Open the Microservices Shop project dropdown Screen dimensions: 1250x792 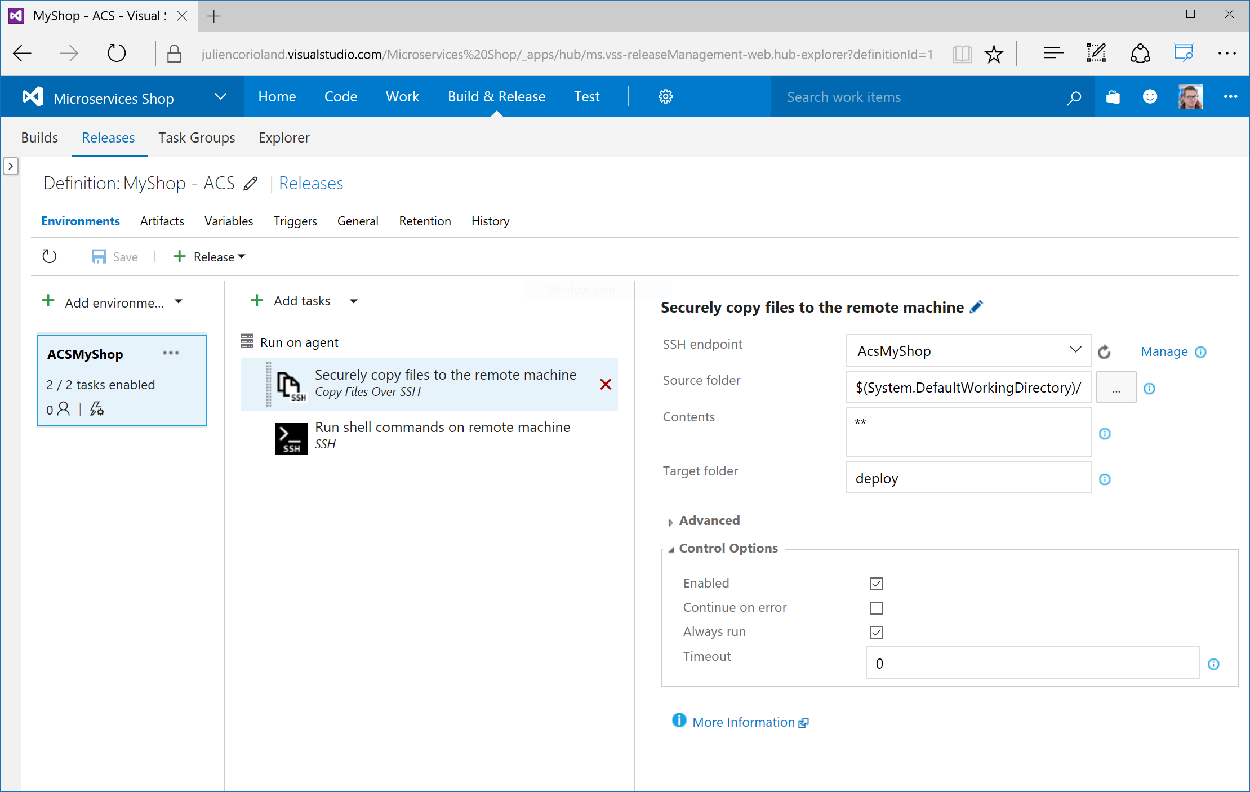coord(220,97)
